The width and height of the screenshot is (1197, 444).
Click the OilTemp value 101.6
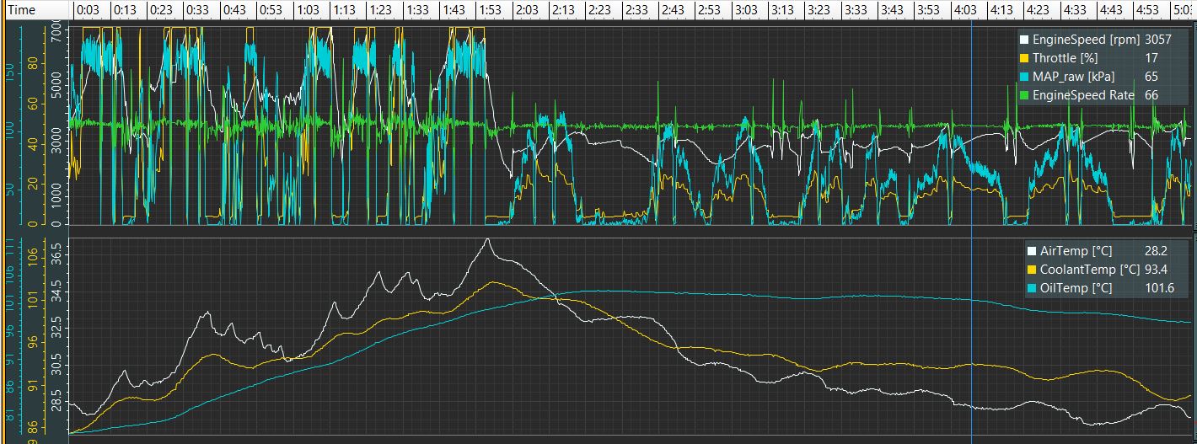point(1160,288)
